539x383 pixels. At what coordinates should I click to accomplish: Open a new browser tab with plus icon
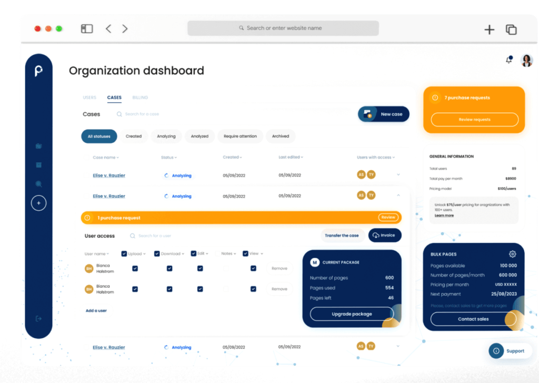490,30
